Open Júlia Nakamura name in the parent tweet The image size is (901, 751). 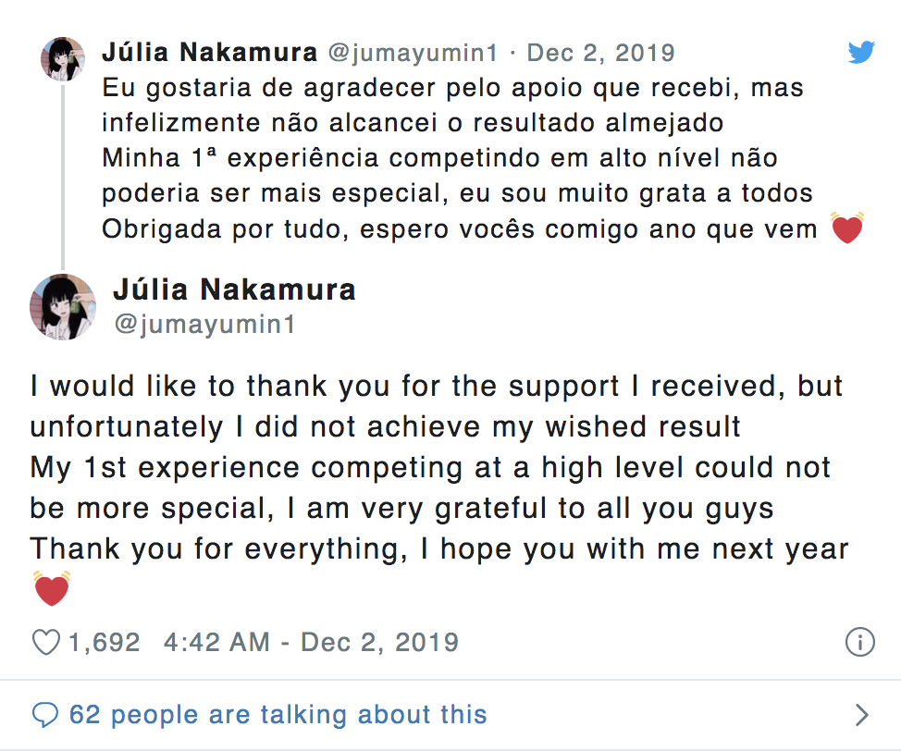coord(209,53)
